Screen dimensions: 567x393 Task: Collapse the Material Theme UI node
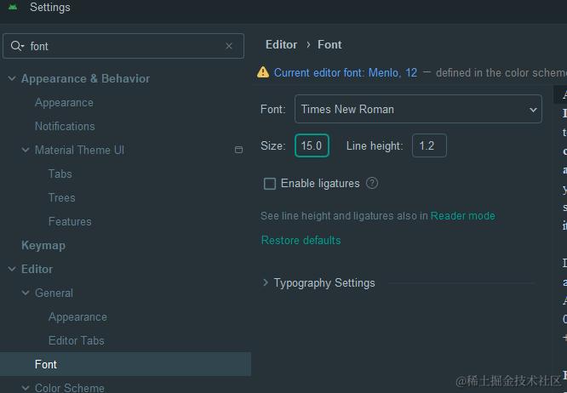click(26, 150)
